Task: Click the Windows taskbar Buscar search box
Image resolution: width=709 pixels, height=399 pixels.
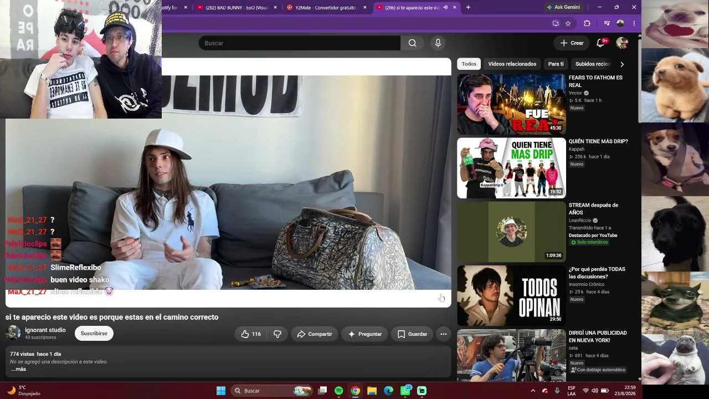Action: (271, 391)
